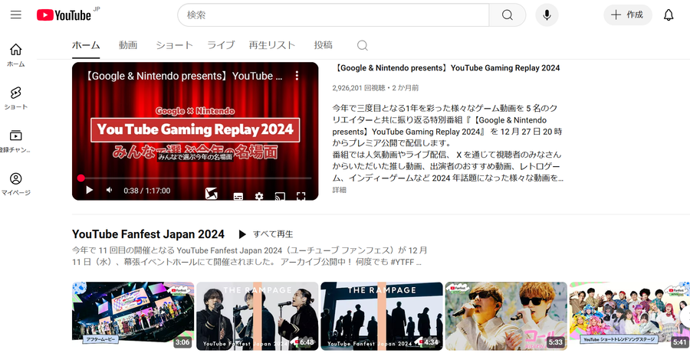690x353 pixels.
Task: Click the featured video frame
Action: 195,131
